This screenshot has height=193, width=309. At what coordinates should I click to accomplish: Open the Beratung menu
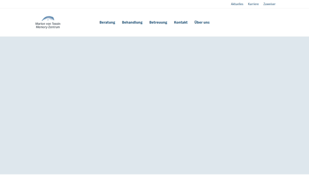pyautogui.click(x=107, y=23)
